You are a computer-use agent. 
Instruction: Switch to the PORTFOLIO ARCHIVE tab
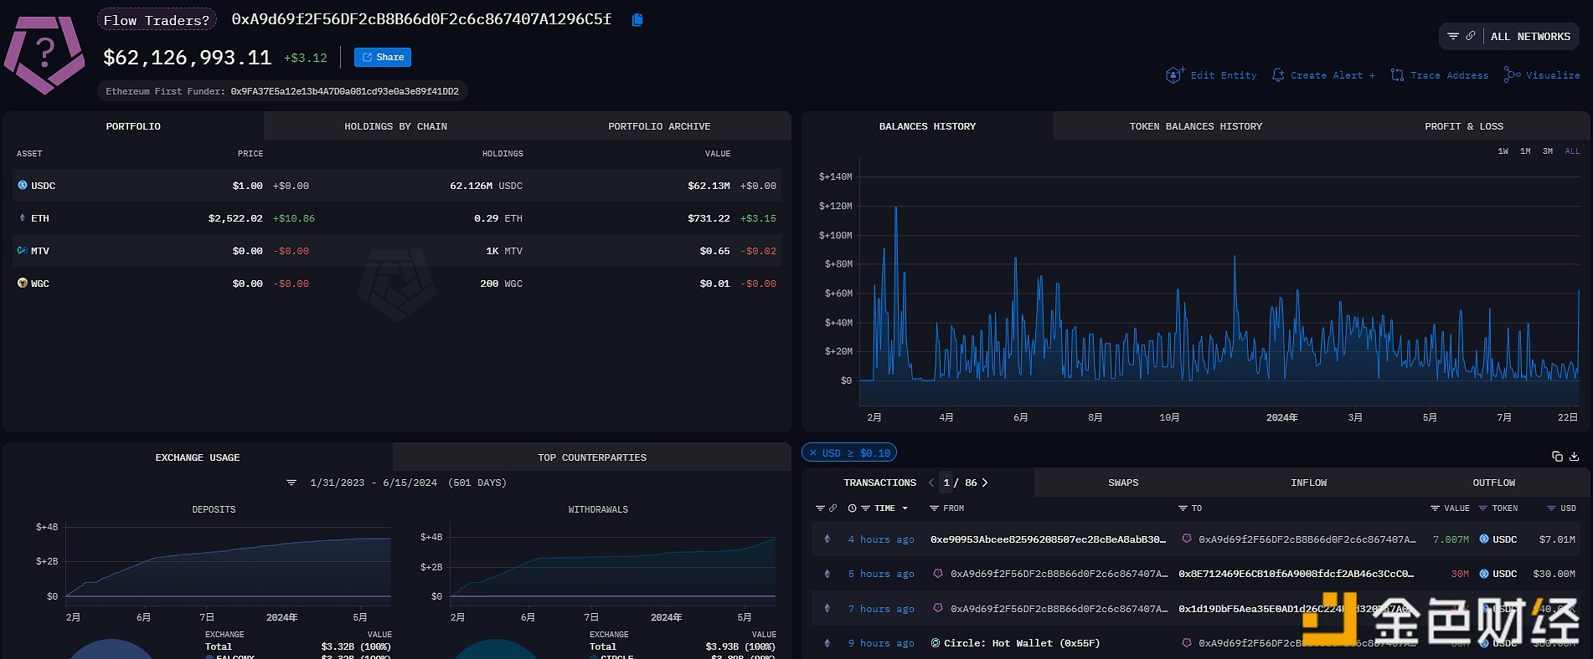click(659, 126)
